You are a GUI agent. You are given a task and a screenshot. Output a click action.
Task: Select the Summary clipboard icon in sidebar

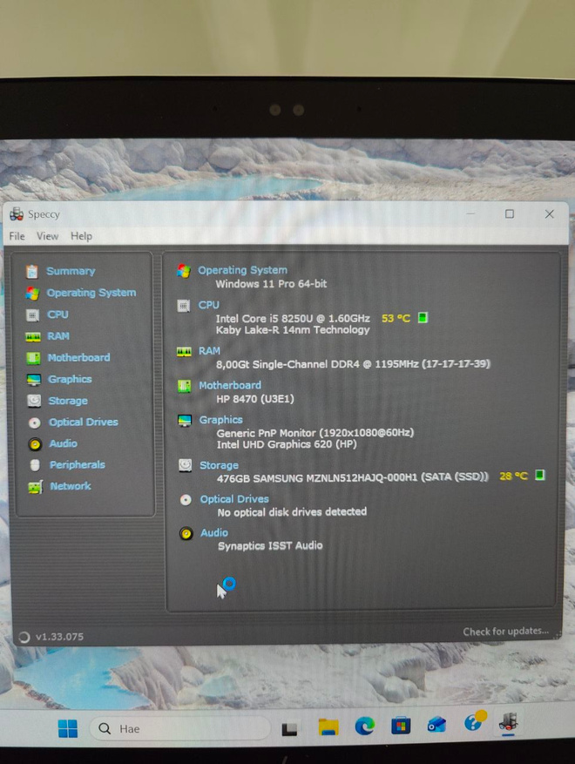click(x=32, y=271)
